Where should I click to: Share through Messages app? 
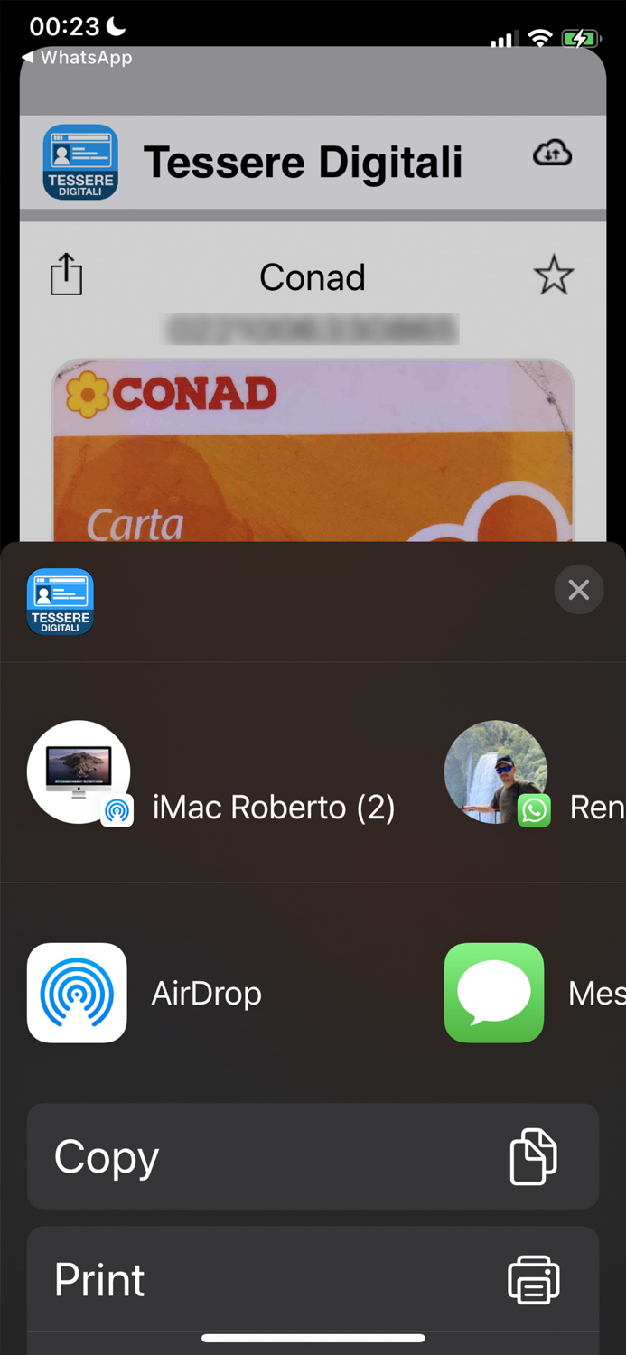click(x=494, y=993)
